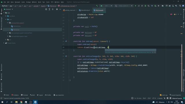Open the VCS menu

[52, 2]
